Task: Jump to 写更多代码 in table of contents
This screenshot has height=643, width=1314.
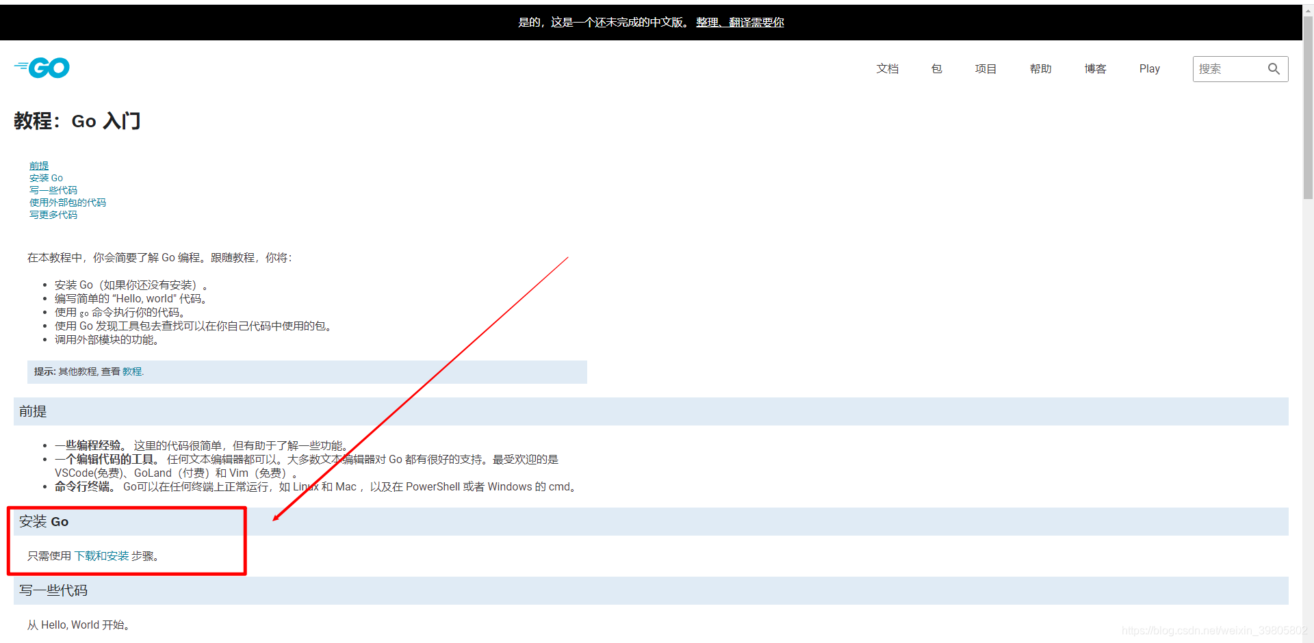Action: click(53, 215)
